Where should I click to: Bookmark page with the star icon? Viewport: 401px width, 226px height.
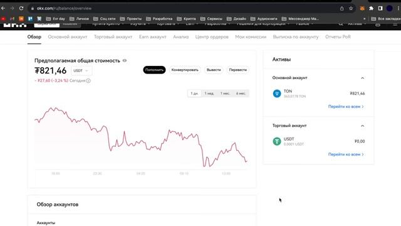coord(351,8)
